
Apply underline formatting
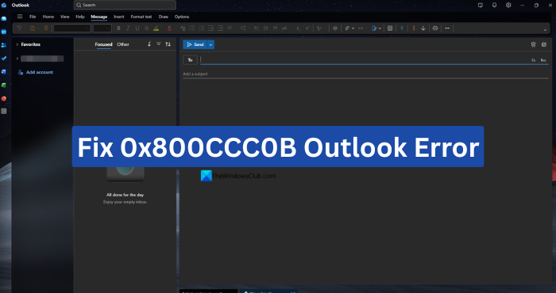click(x=137, y=29)
